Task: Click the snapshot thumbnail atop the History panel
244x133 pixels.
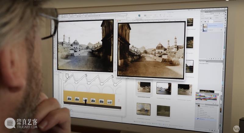Action: click(x=199, y=106)
